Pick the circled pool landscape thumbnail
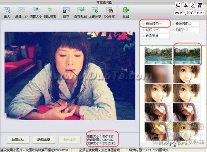Image resolution: width=207 pixels, height=152 pixels. tap(187, 55)
